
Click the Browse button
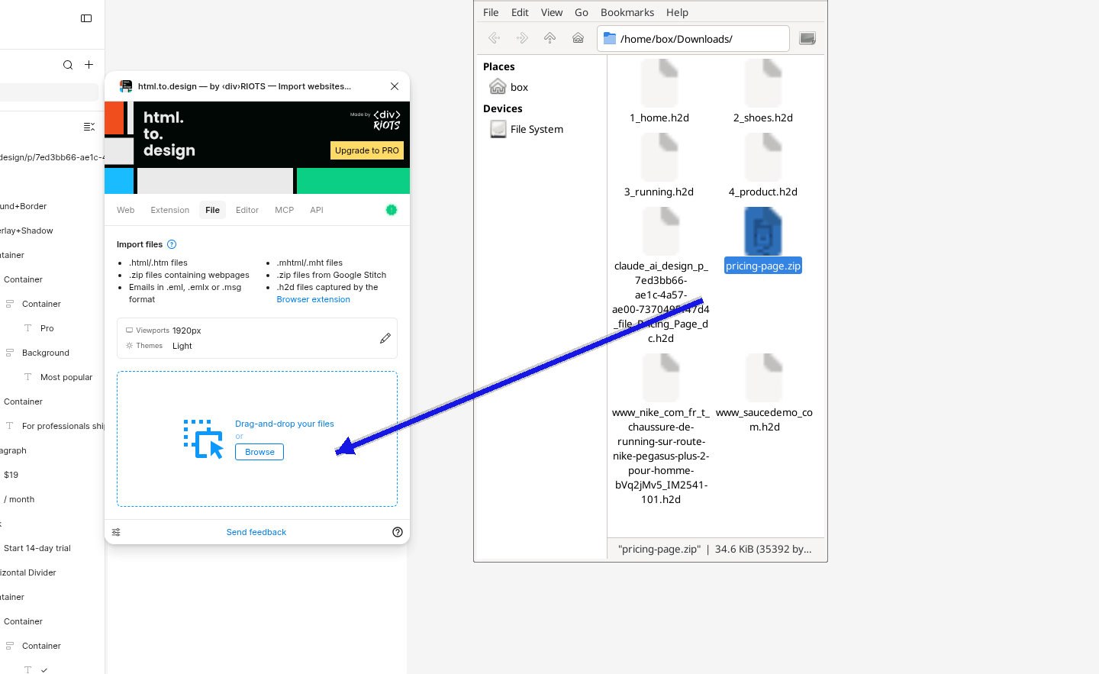pos(259,452)
